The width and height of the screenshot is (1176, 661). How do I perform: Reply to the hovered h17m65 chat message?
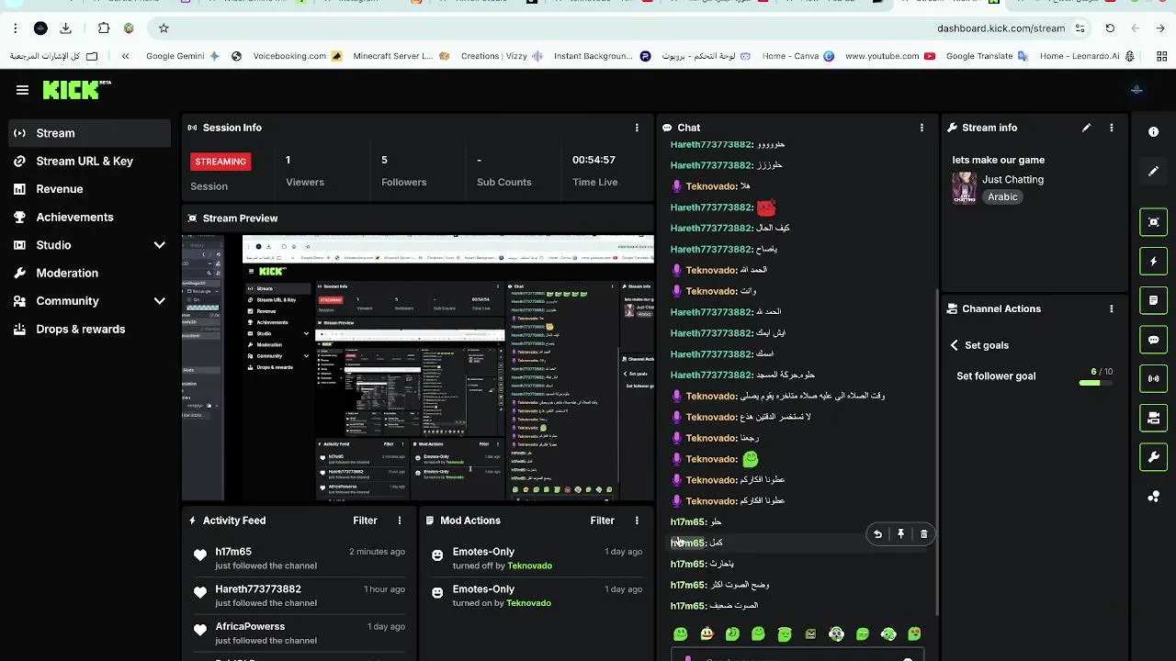[877, 534]
